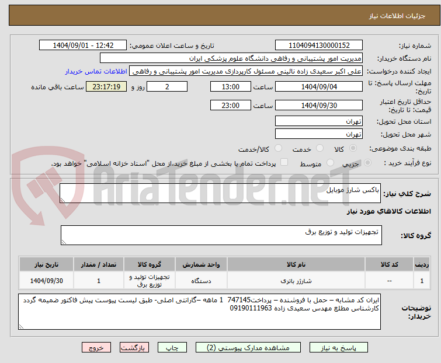Click the ردیف column header
This screenshot has width=441, height=363.
pos(422,264)
